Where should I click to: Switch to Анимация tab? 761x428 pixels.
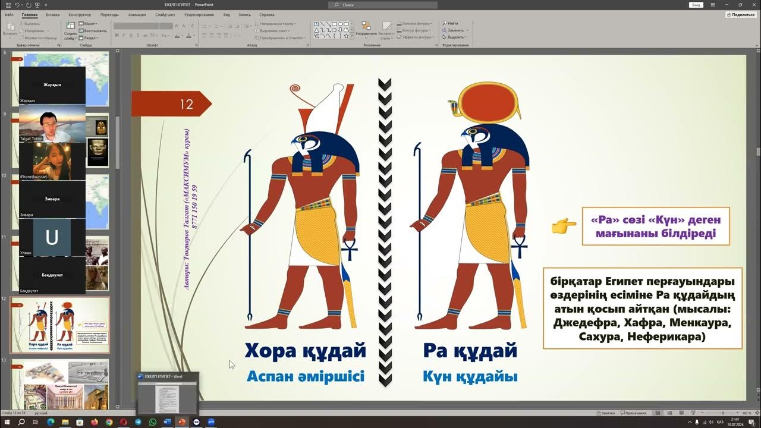[x=137, y=14]
